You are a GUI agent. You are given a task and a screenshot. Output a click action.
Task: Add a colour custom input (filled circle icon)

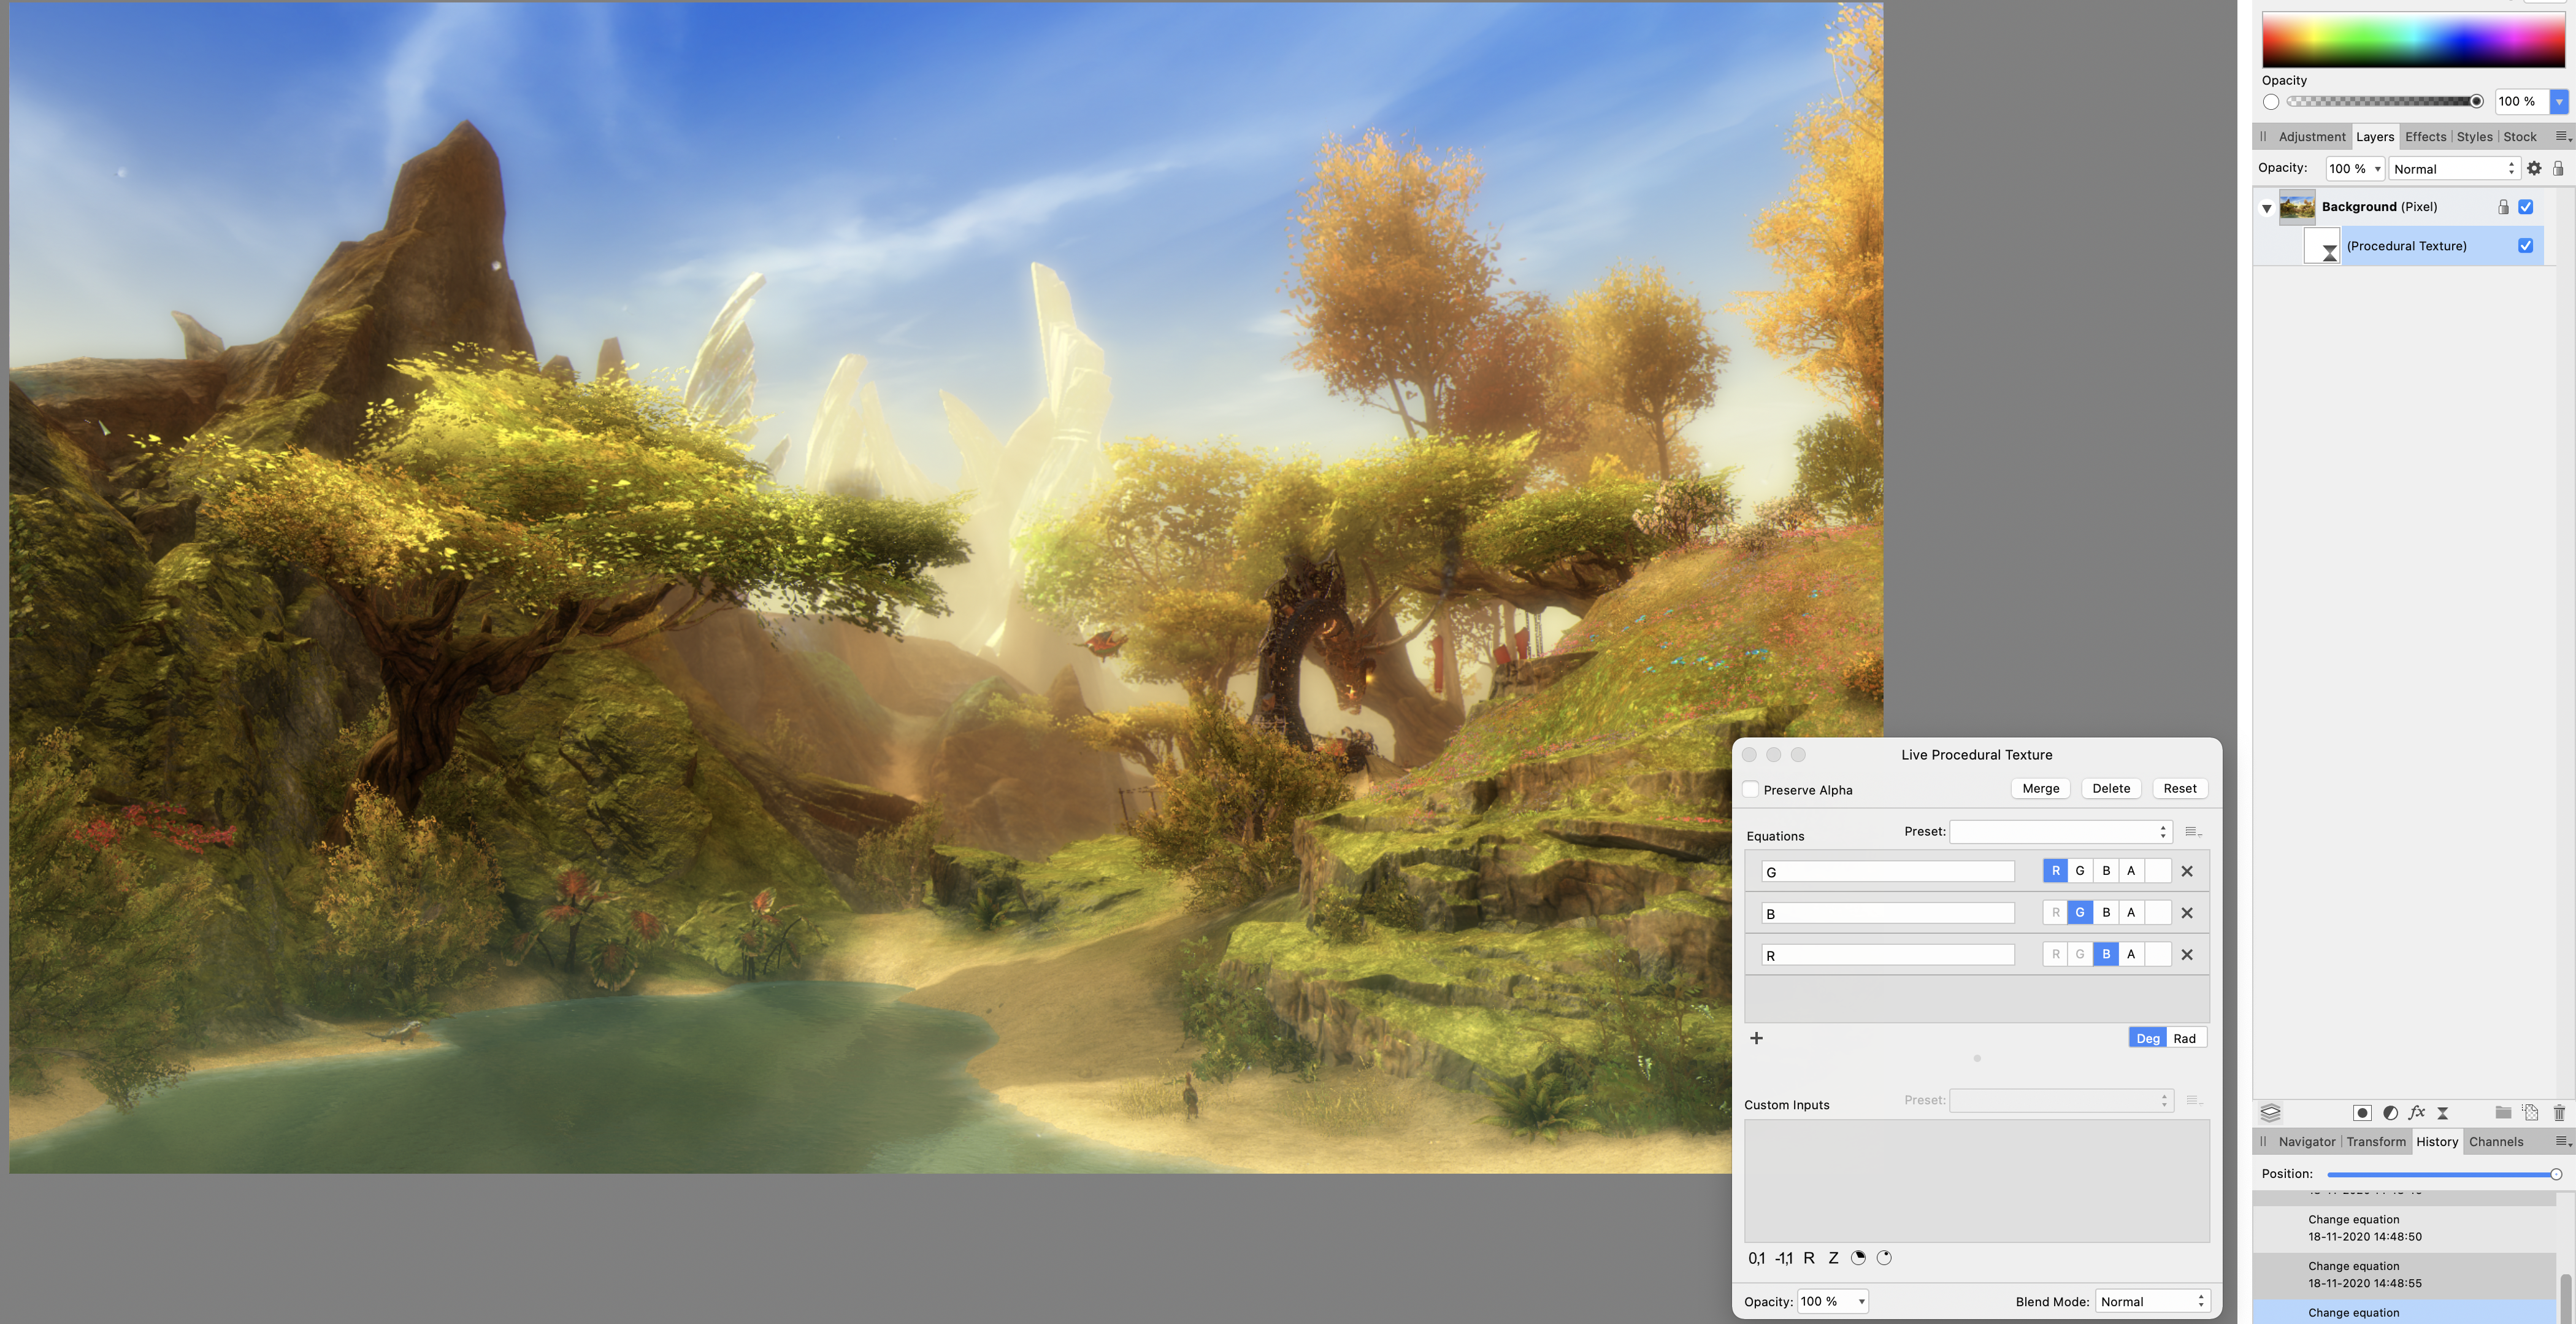click(x=1858, y=1258)
